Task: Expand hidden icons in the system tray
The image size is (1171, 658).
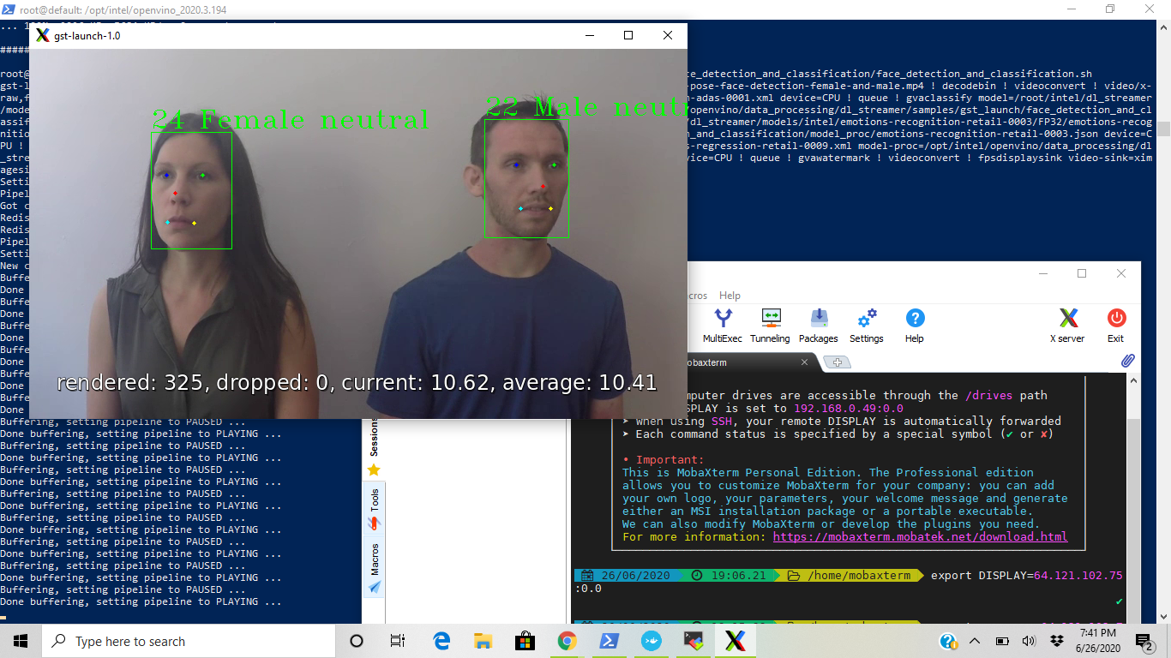Action: tap(975, 640)
